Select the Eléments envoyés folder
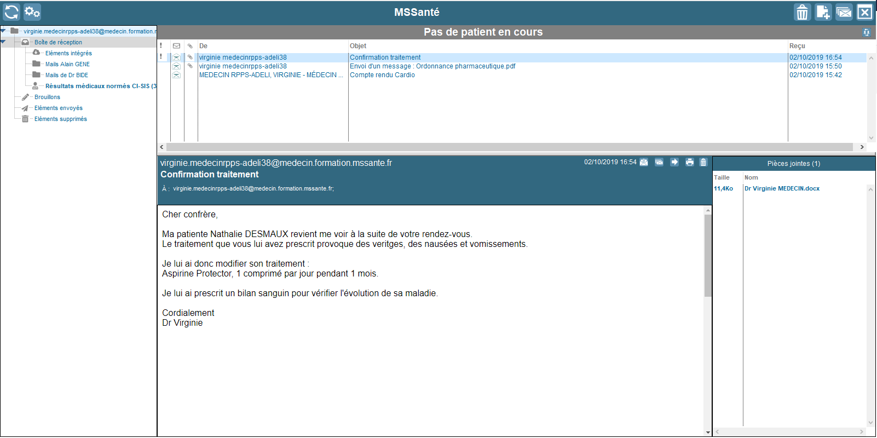 tap(58, 108)
